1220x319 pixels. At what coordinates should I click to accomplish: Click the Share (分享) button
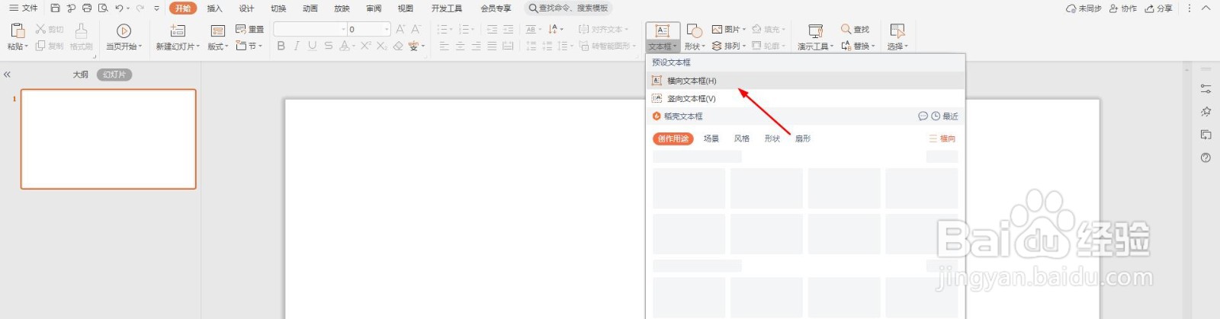pyautogui.click(x=1159, y=8)
